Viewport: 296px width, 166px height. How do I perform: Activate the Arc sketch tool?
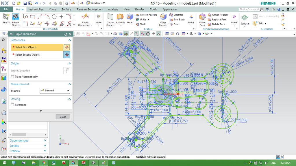(47, 17)
